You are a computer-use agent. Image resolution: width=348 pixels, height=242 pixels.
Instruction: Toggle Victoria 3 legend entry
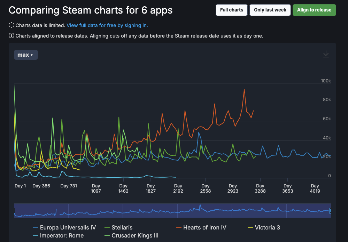[x=264, y=228]
